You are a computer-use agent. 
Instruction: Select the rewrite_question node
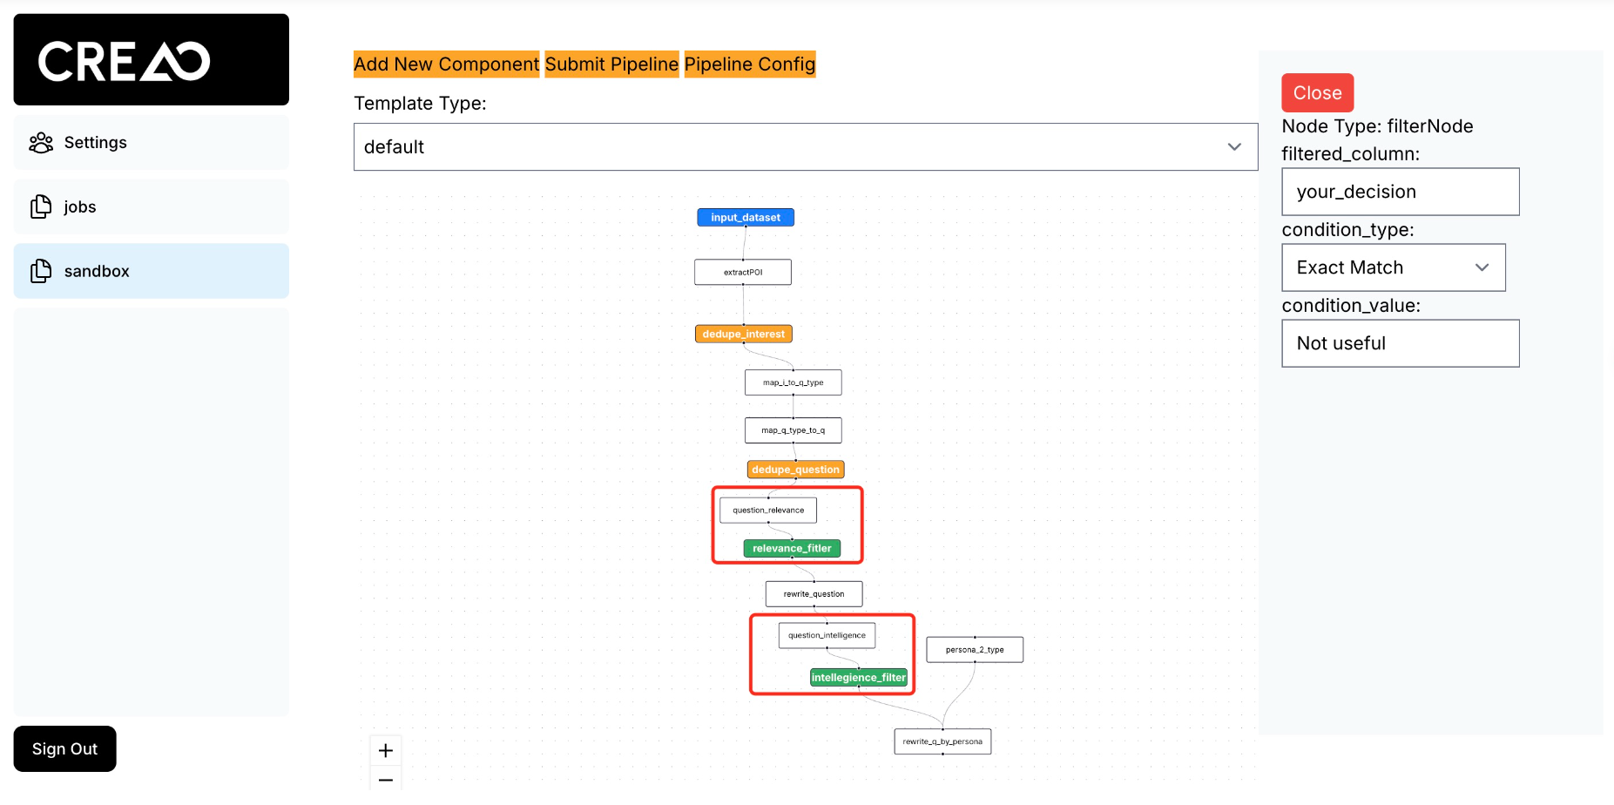(x=814, y=594)
